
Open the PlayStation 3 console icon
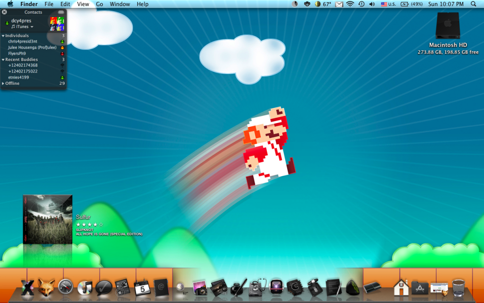(372, 287)
